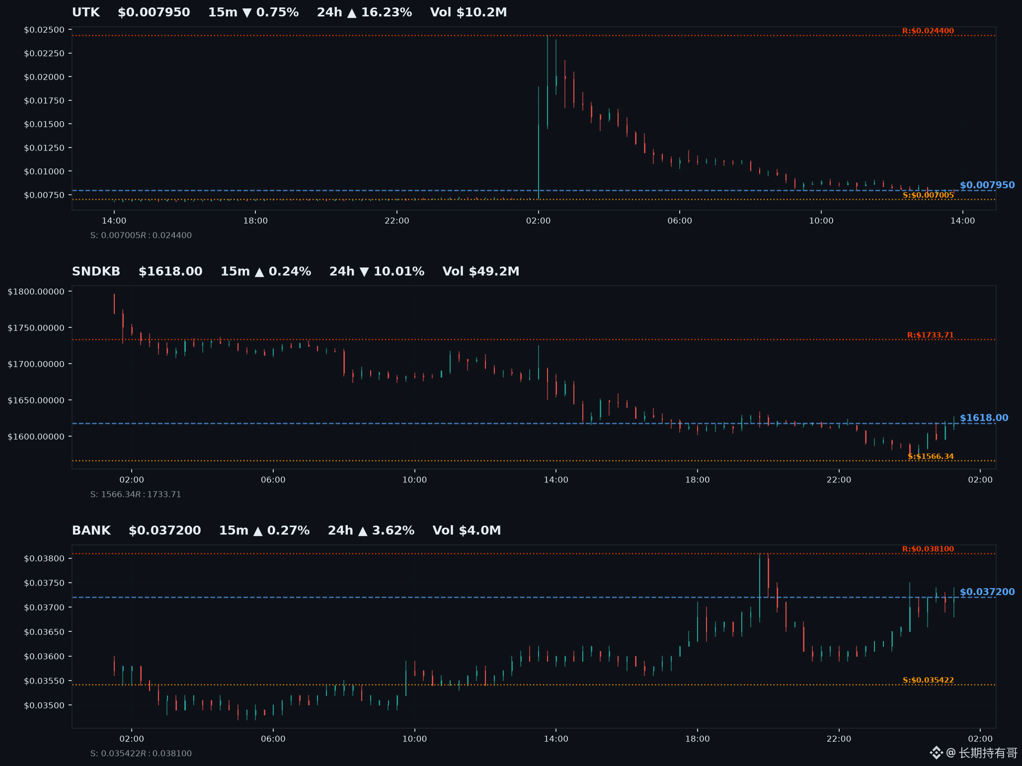Viewport: 1022px width, 766px height.
Task: Click the UTK footnote S: 0.007005R : 0.024400
Action: point(141,235)
